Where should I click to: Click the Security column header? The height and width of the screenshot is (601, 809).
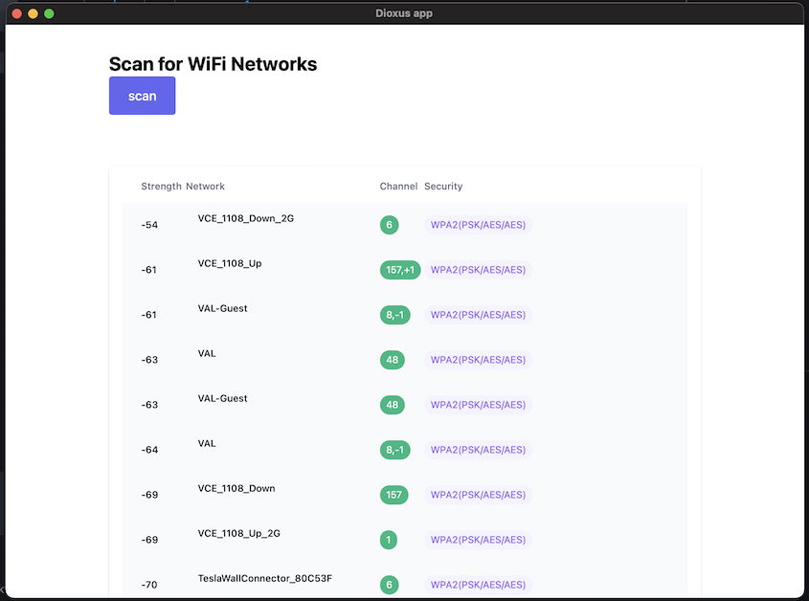pyautogui.click(x=443, y=187)
